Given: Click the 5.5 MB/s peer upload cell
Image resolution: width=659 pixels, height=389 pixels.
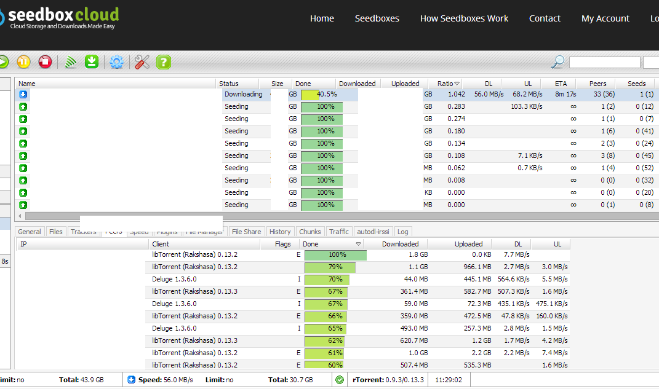Looking at the screenshot, I should pos(554,280).
